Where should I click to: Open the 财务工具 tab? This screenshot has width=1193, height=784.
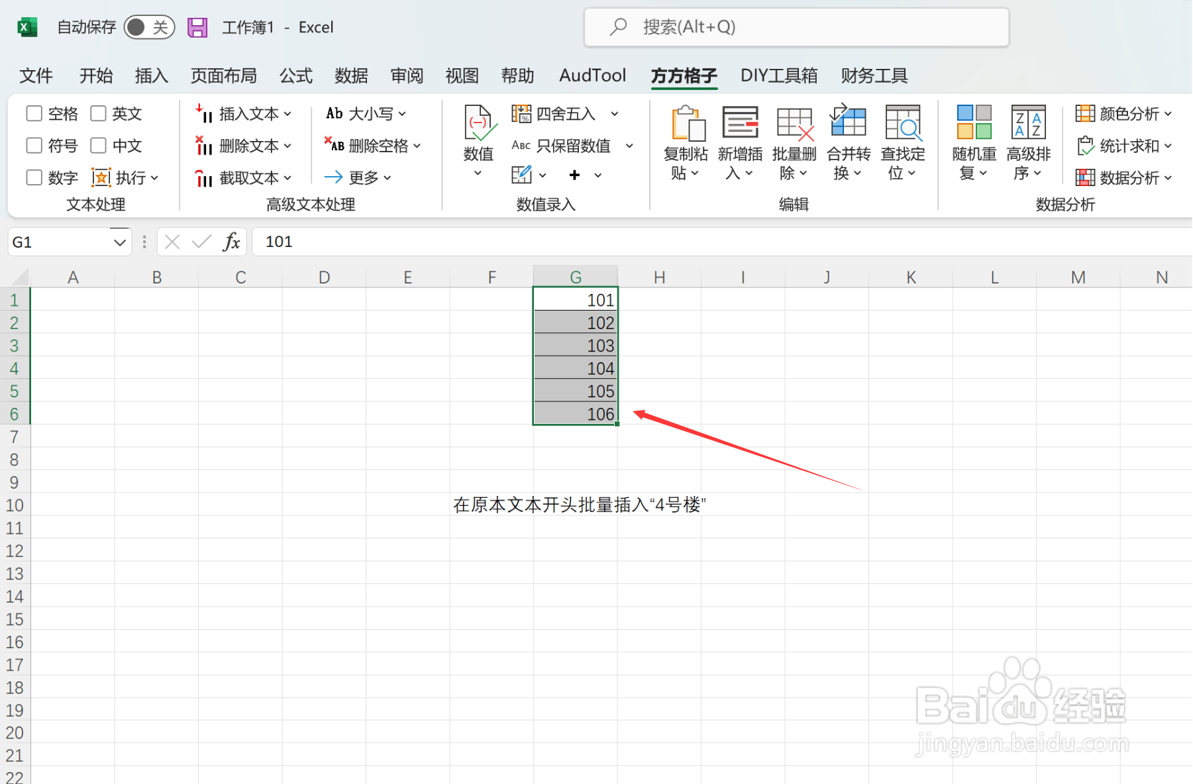pyautogui.click(x=874, y=75)
